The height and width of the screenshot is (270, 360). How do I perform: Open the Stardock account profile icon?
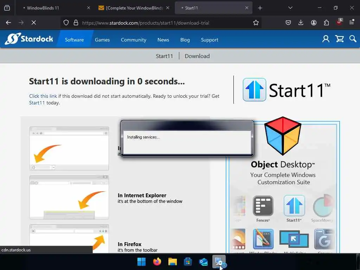tap(326, 39)
